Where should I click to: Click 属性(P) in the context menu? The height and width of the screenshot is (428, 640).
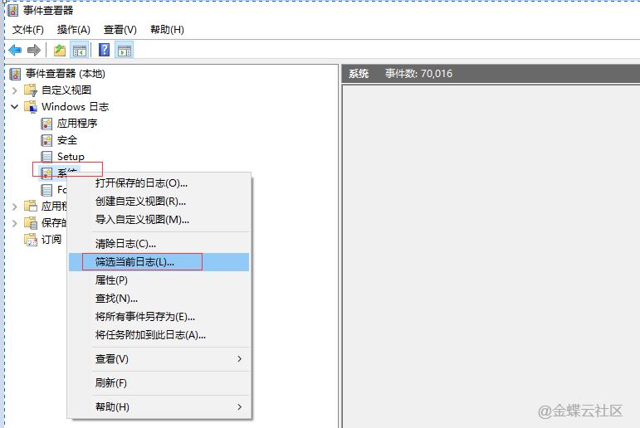coord(111,280)
